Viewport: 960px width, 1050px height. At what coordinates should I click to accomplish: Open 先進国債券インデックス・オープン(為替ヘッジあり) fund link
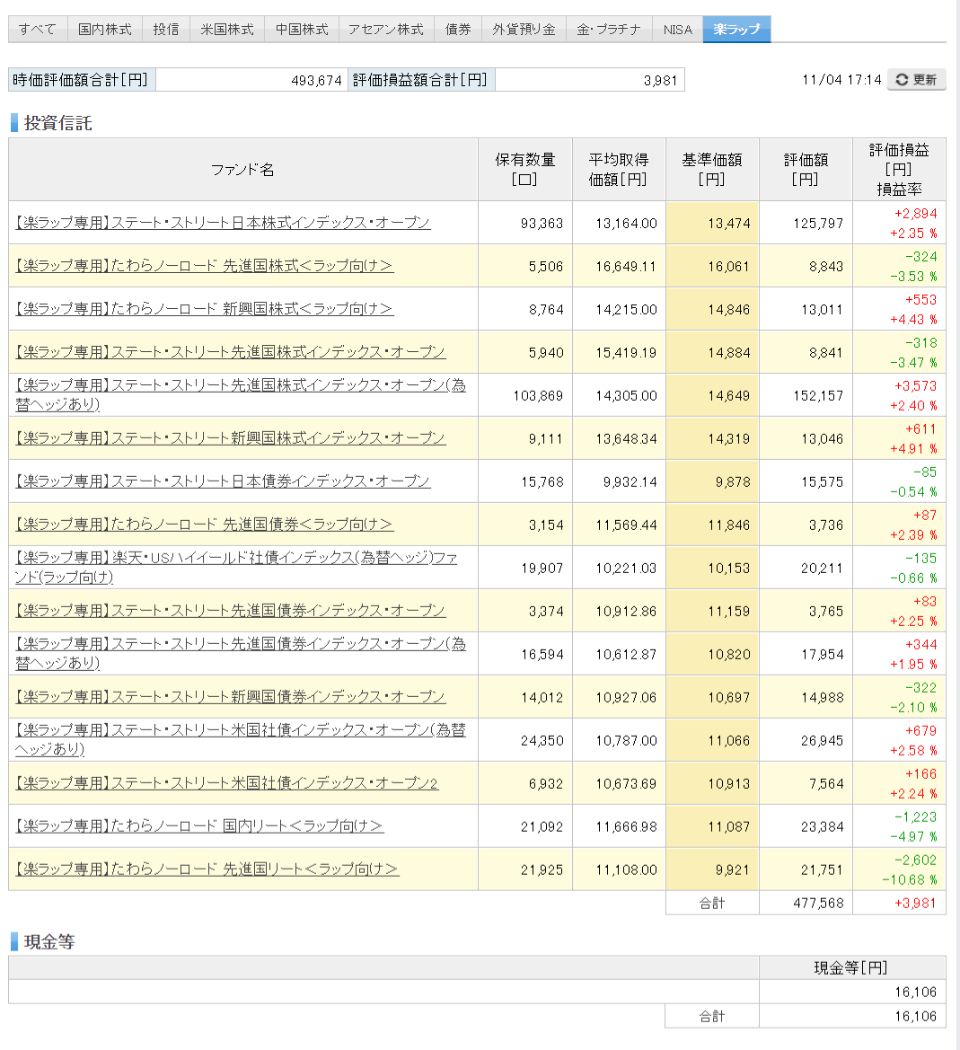click(241, 654)
